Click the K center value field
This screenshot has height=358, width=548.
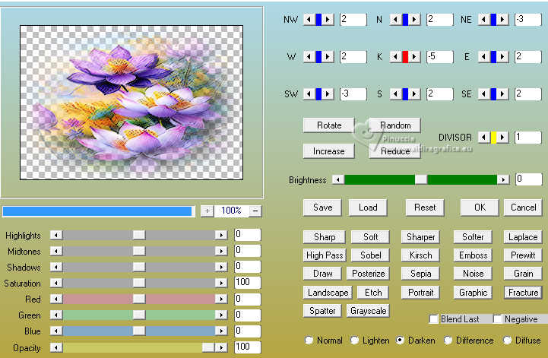tap(439, 57)
